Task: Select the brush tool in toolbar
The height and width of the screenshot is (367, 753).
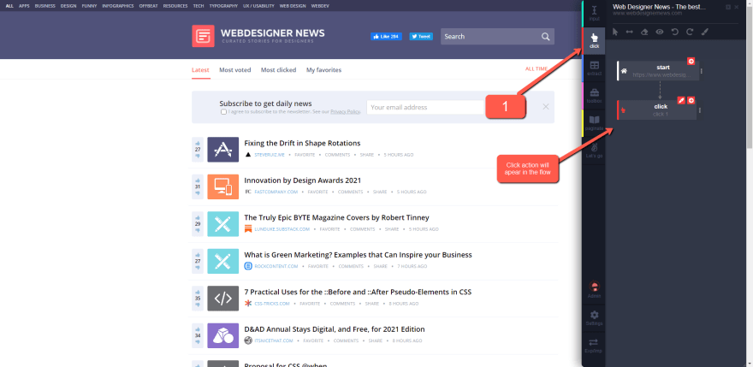Action: [705, 32]
